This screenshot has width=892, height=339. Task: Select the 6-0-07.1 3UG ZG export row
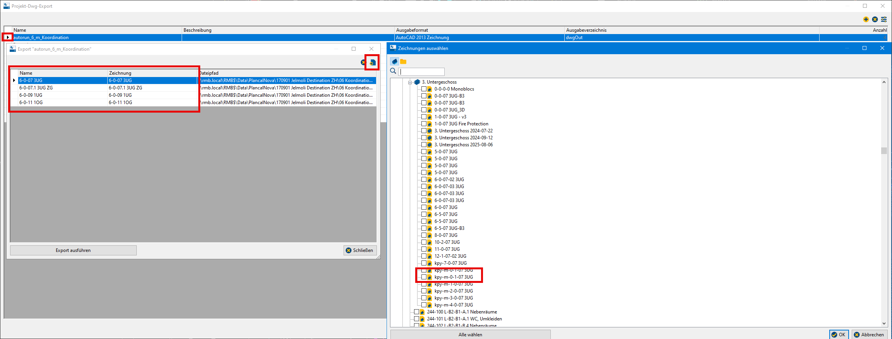pyautogui.click(x=193, y=88)
